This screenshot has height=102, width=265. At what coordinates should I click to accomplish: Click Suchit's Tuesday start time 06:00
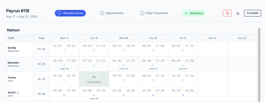pos(87,90)
